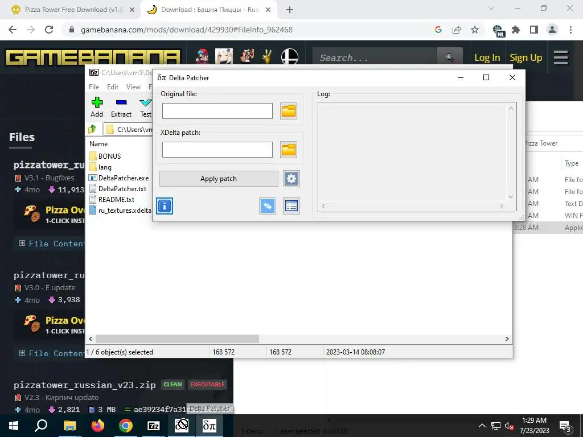Click the Friday Night Funkin game icon
The width and height of the screenshot is (583, 437).
click(202, 57)
